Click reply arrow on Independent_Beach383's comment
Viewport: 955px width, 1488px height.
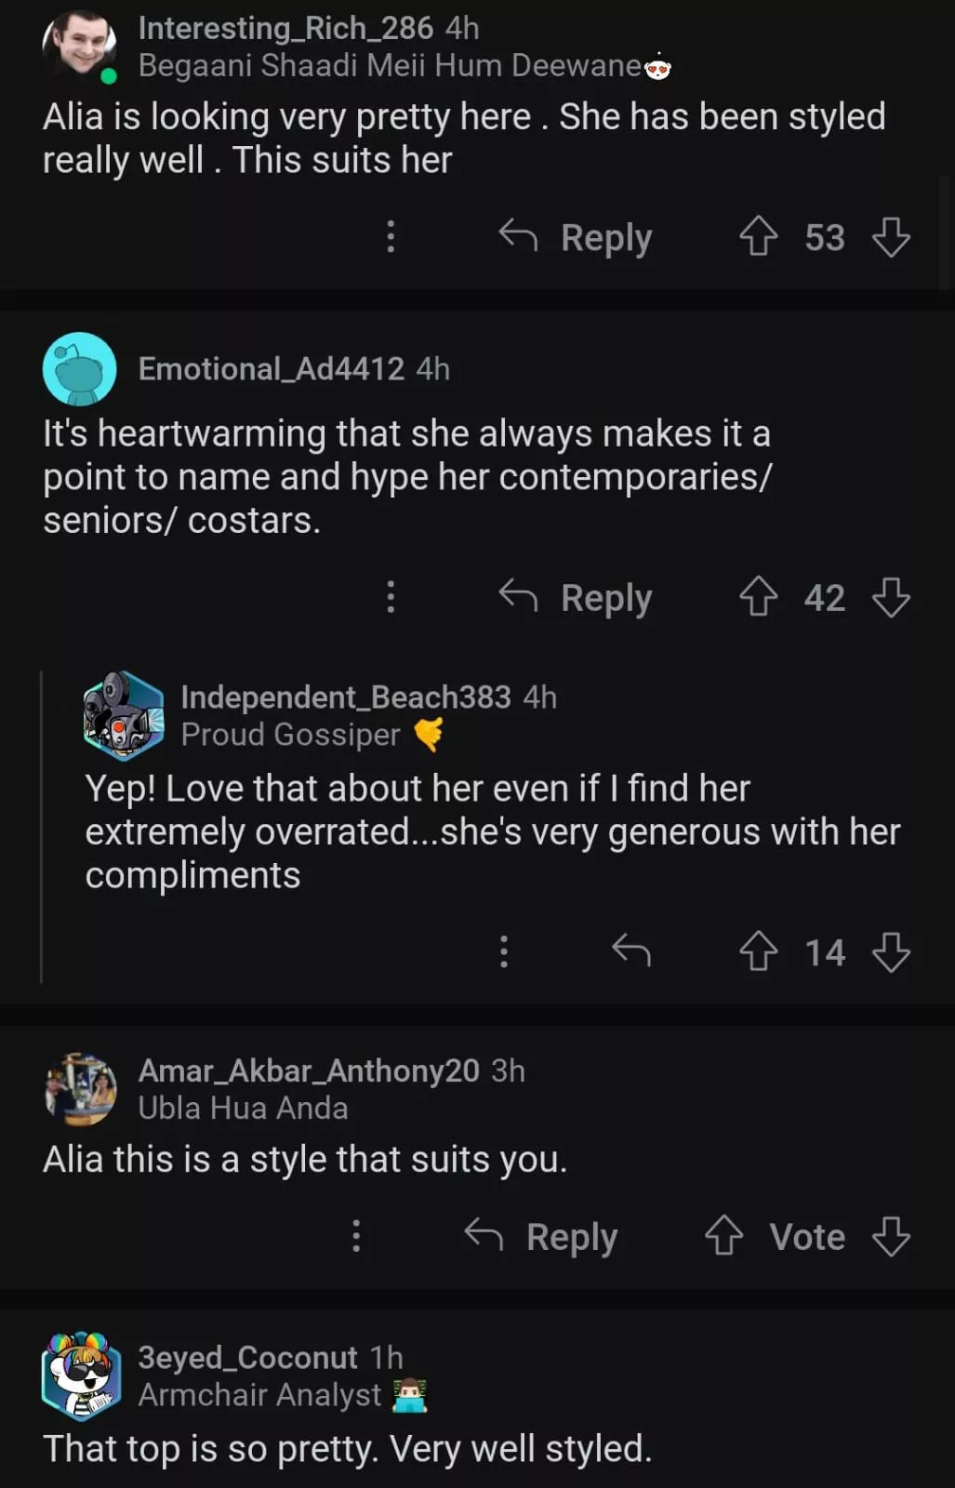tap(631, 950)
